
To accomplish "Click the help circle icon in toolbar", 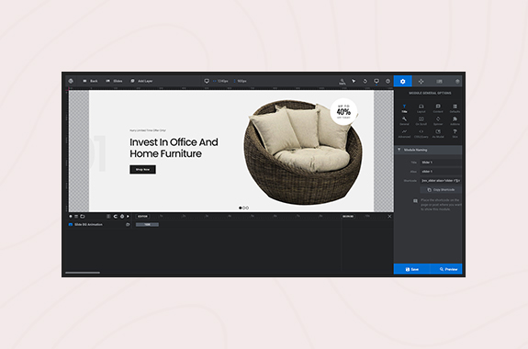I will tap(388, 81).
